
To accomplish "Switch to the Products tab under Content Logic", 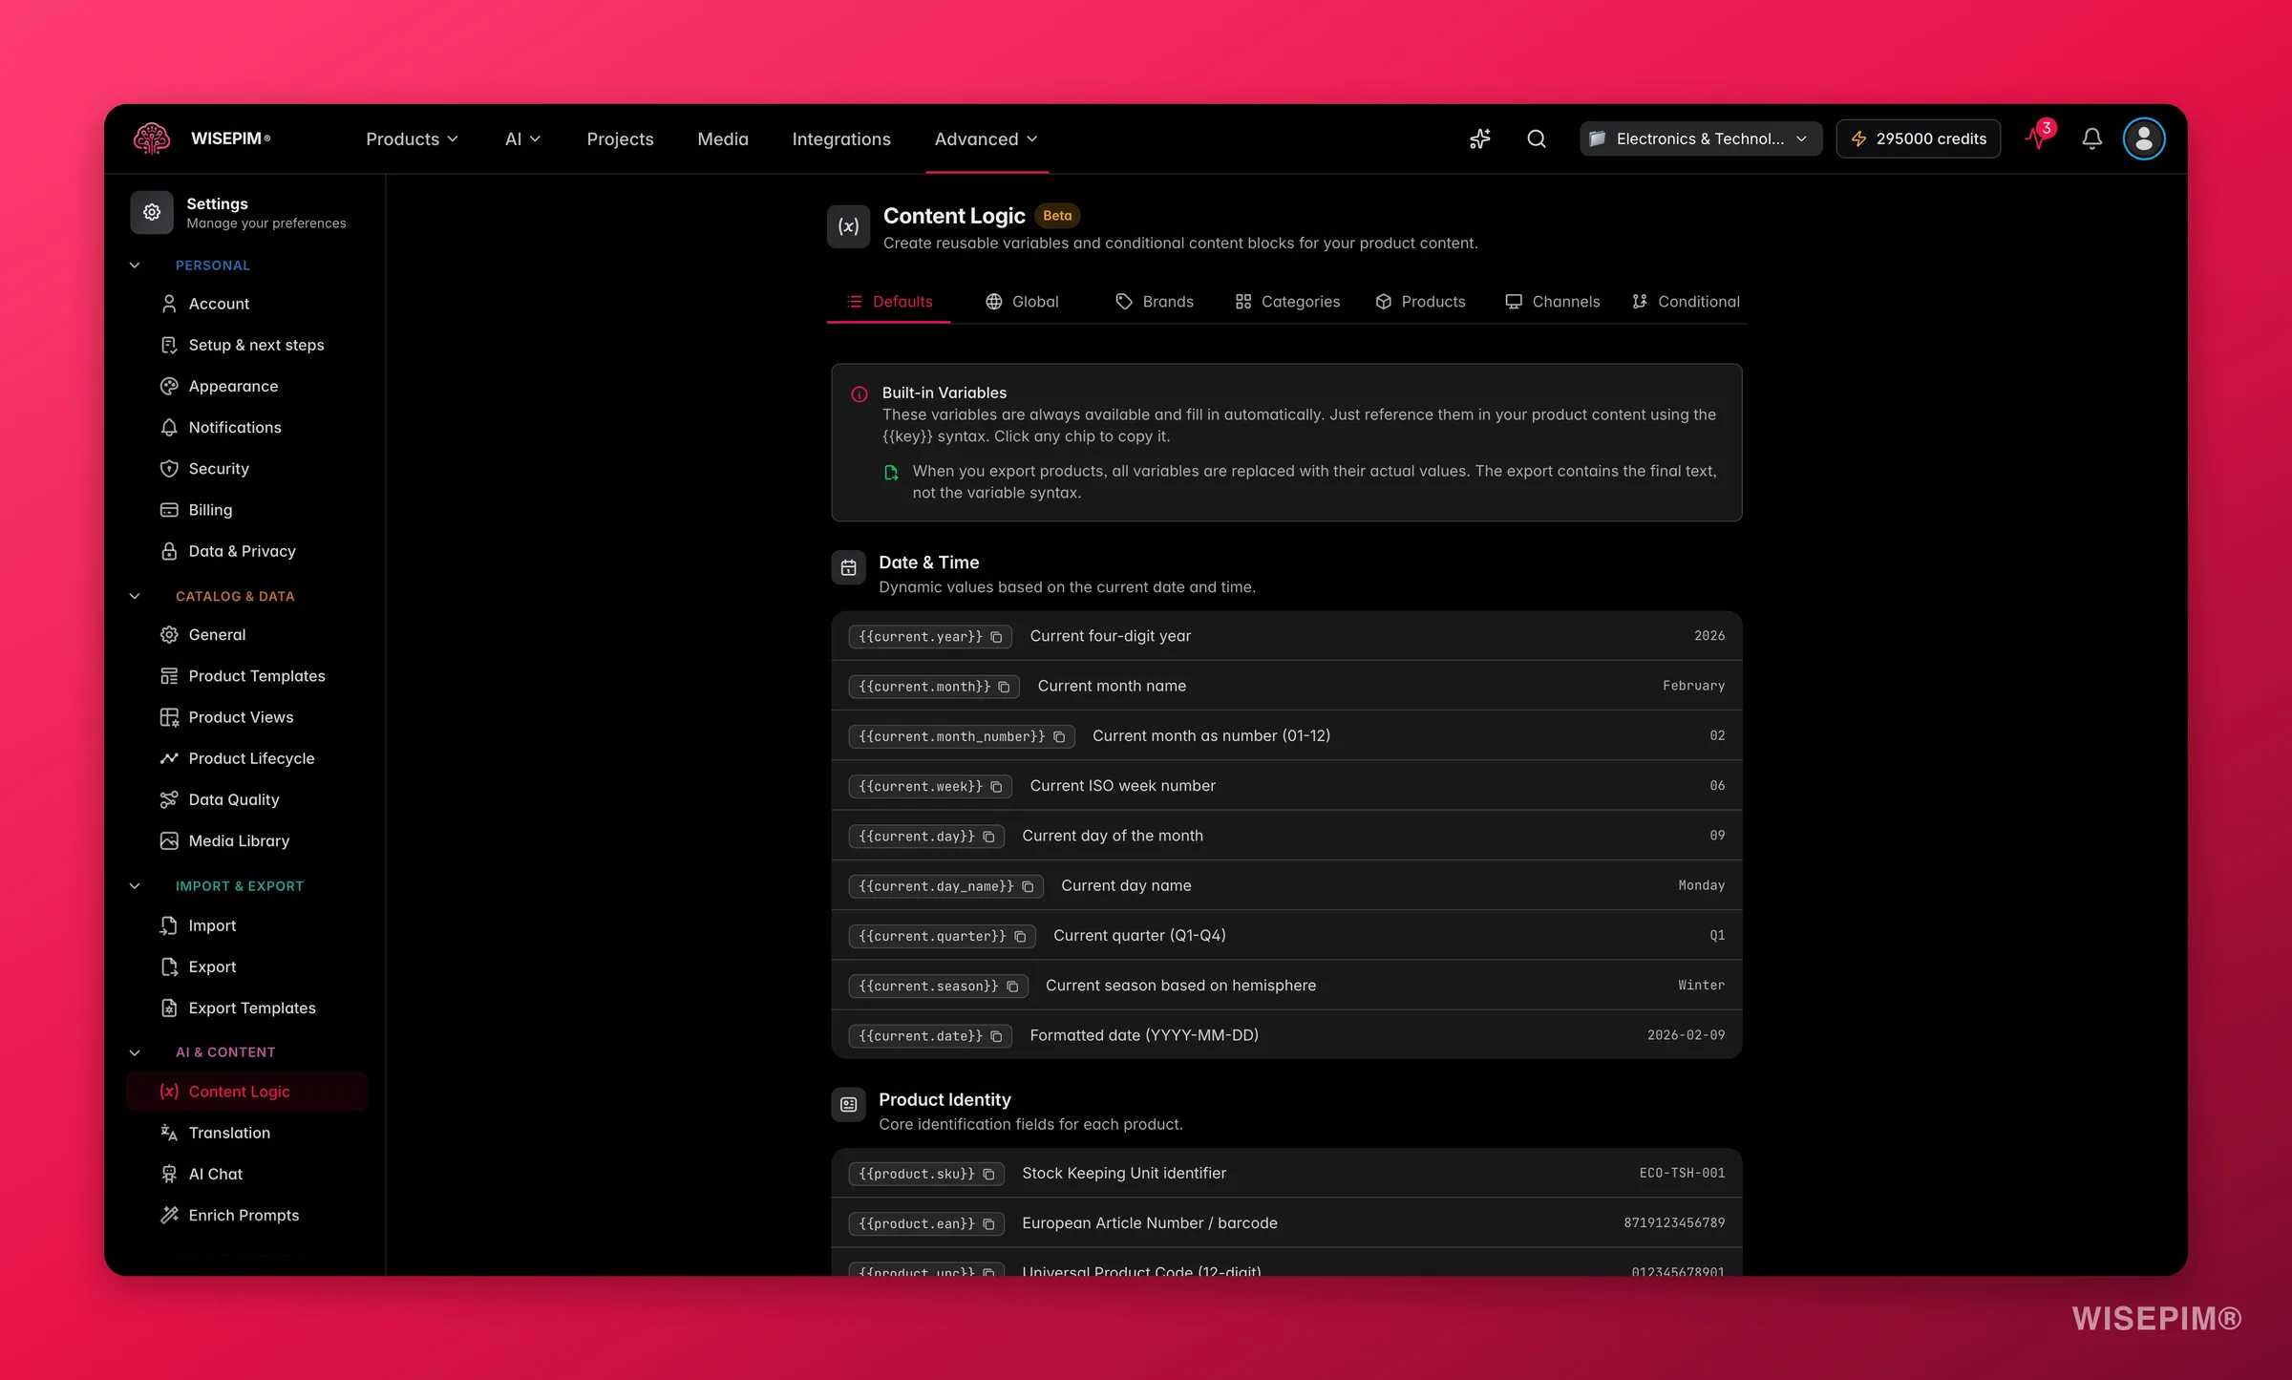I will click(1420, 302).
